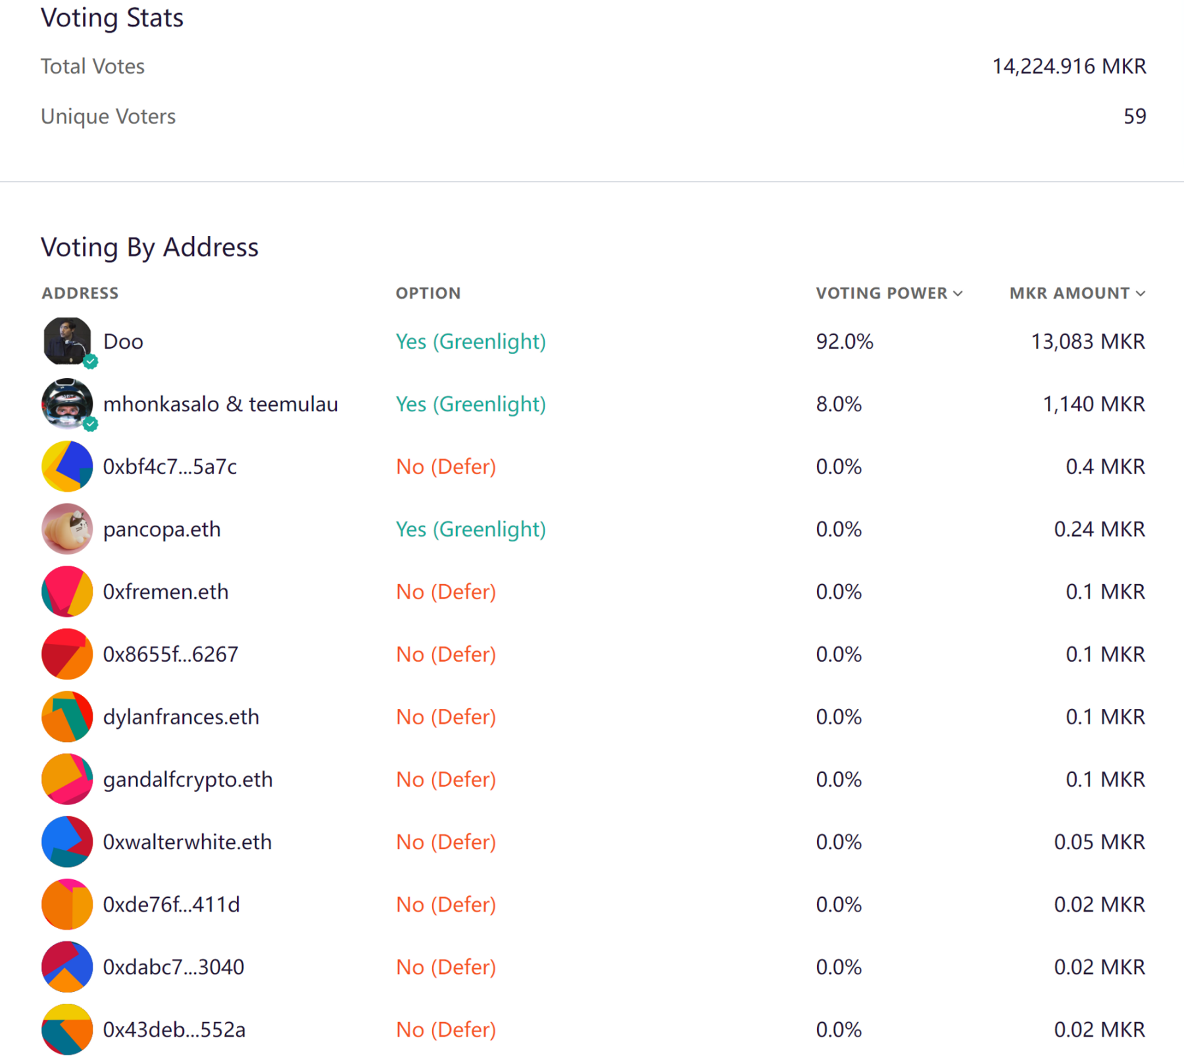Click the 0xfremen.eth identicon

click(66, 591)
